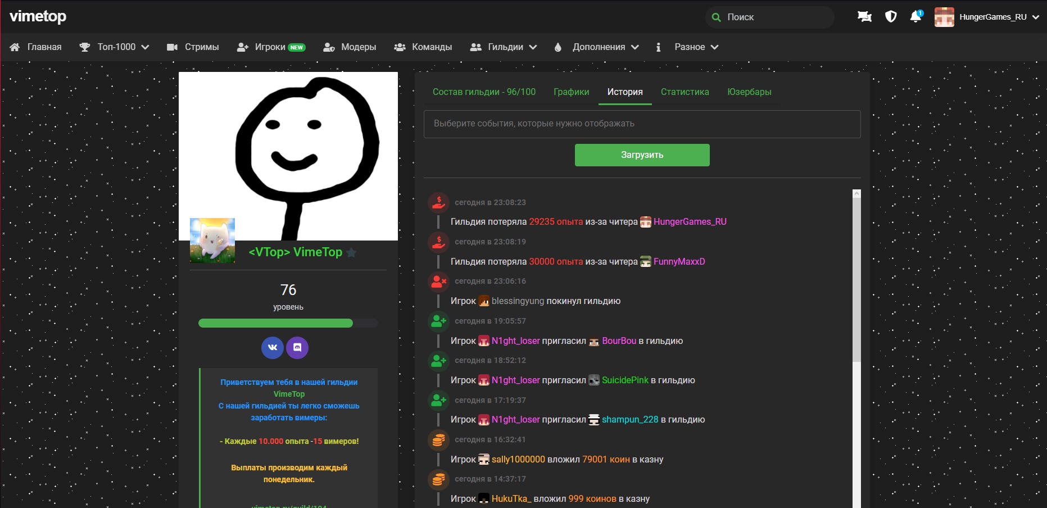This screenshot has width=1047, height=508.
Task: Click the guild avatar cat thumbnail
Action: (x=212, y=241)
